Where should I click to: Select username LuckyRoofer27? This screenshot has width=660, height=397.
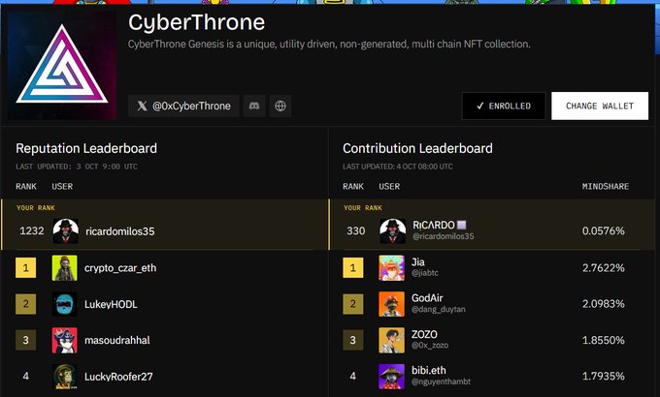point(118,377)
